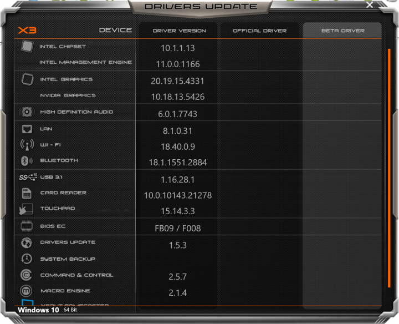Click the System Backup label
399x324 pixels.
(x=68, y=259)
